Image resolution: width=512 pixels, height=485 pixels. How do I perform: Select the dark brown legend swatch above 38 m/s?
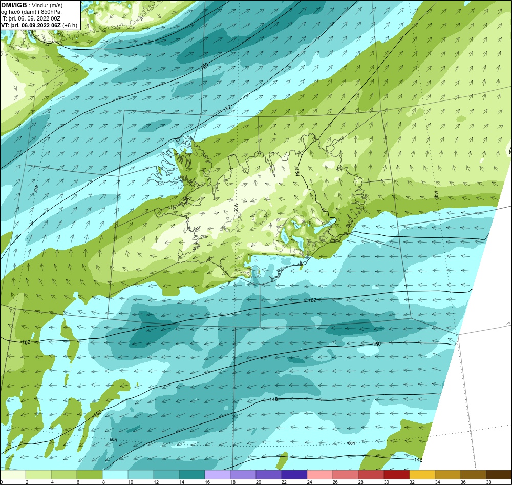click(499, 475)
